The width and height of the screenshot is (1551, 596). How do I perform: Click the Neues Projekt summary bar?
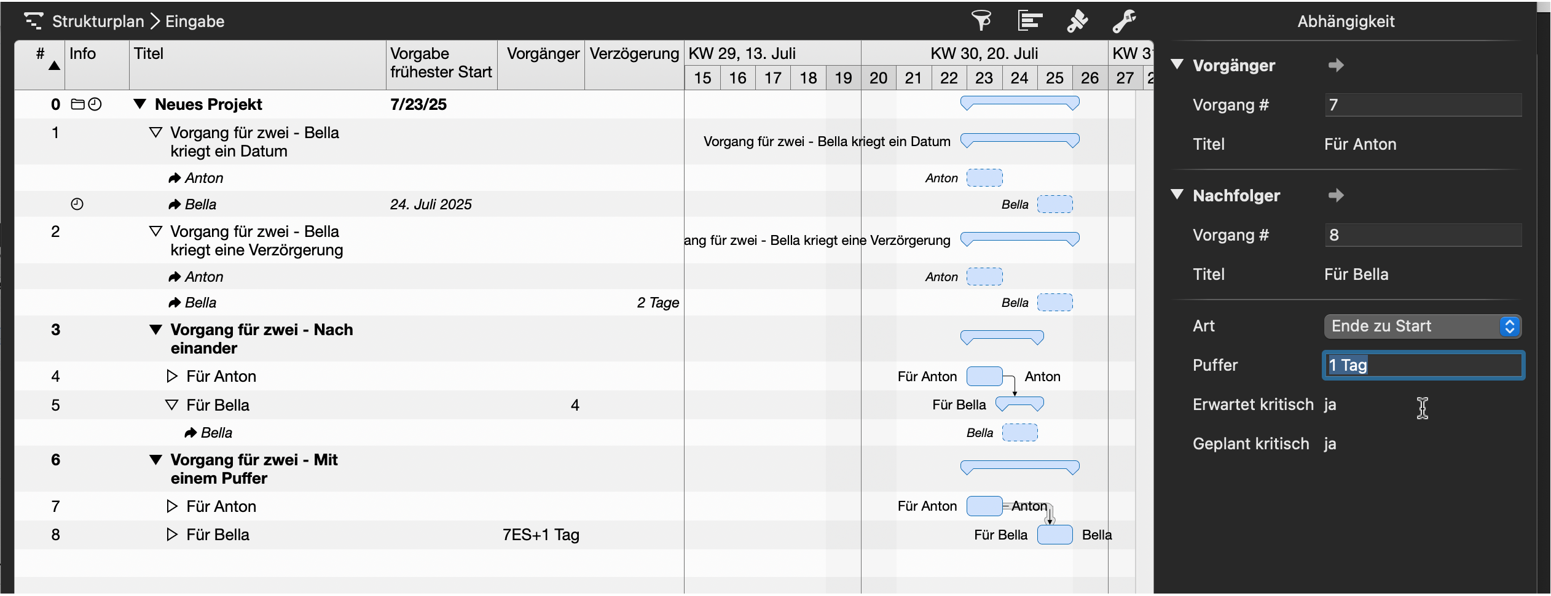[1020, 103]
